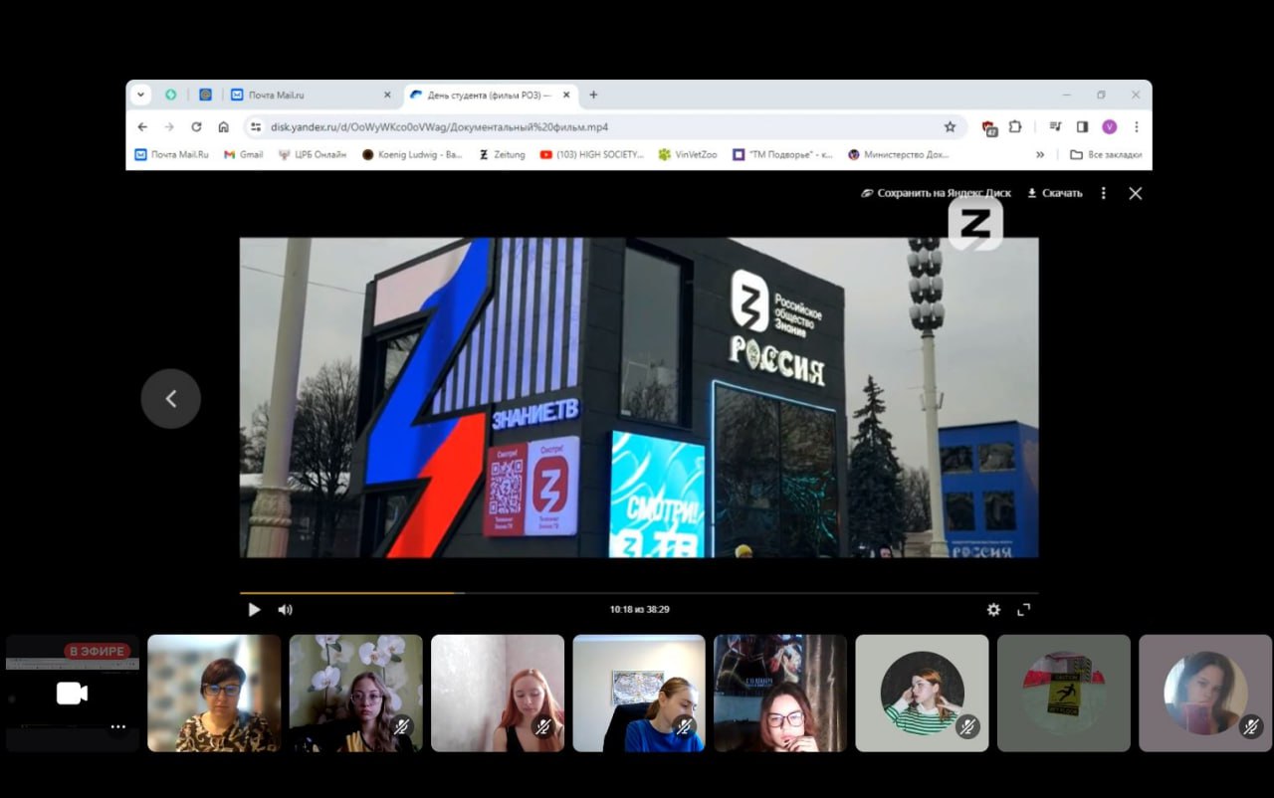
Task: Open the live tile's three-dot options
Action: pyautogui.click(x=118, y=727)
